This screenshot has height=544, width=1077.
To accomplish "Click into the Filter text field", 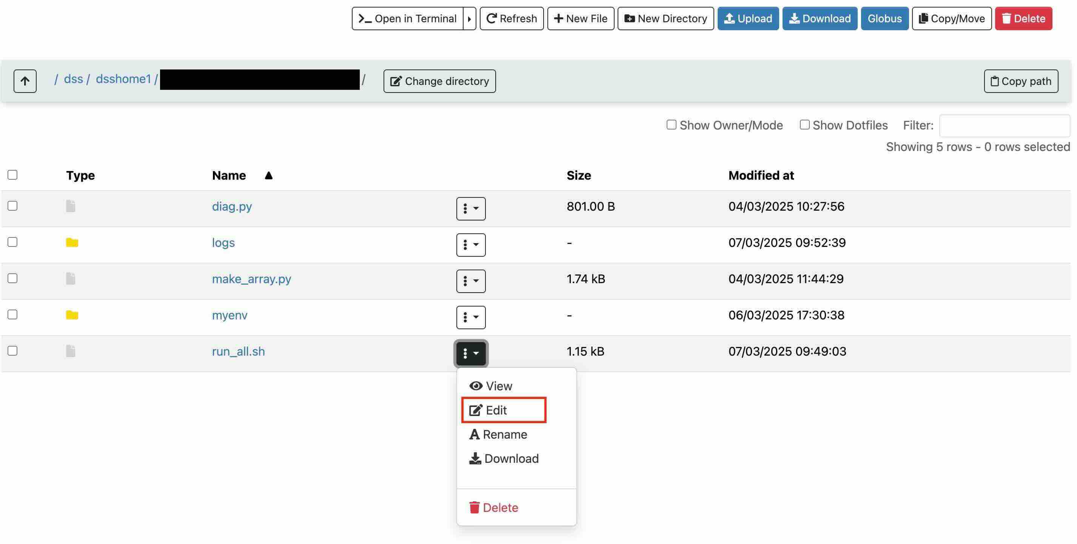I will click(1004, 125).
